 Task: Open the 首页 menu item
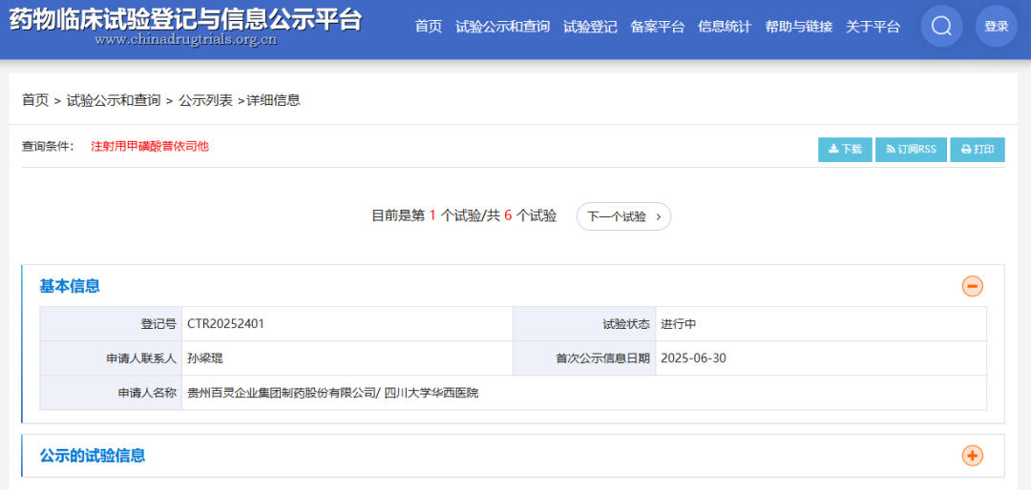[429, 27]
